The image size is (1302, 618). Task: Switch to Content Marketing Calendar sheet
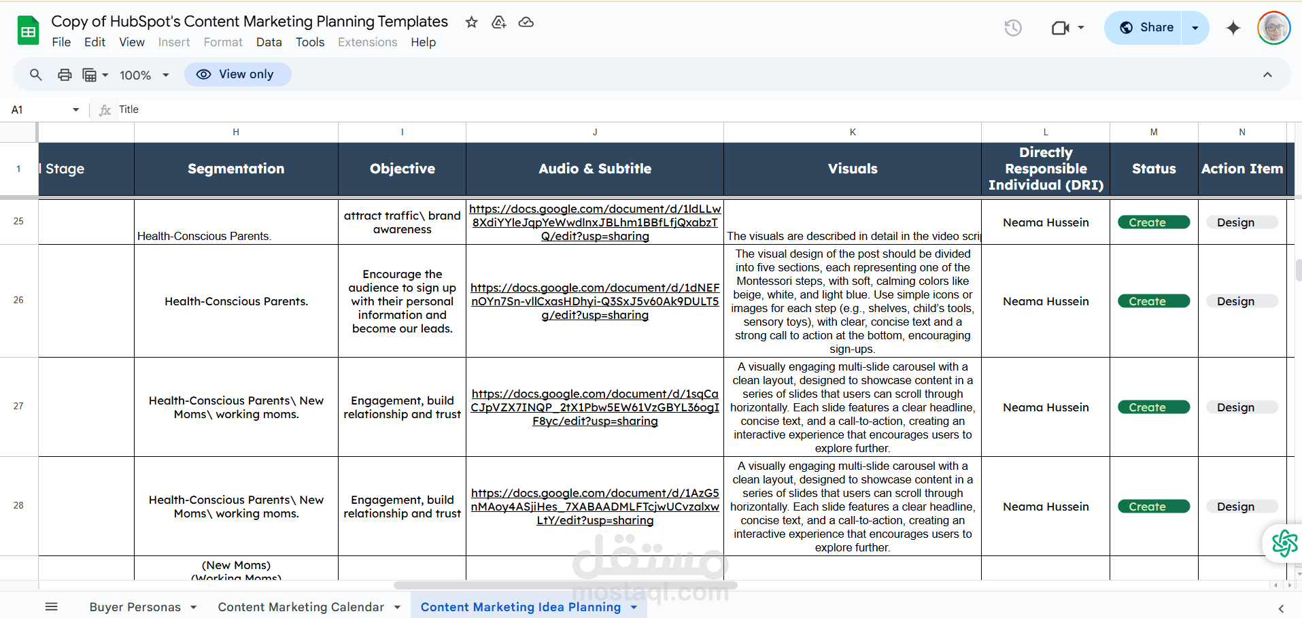click(301, 607)
